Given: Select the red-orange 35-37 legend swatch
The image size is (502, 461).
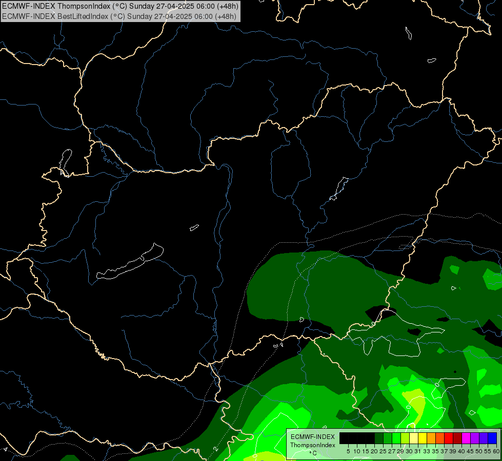Looking at the screenshot, I should tap(440, 438).
